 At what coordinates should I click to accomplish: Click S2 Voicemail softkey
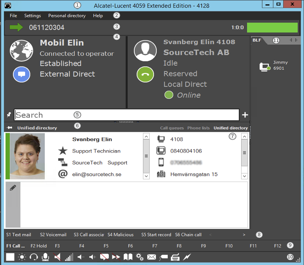(53, 235)
